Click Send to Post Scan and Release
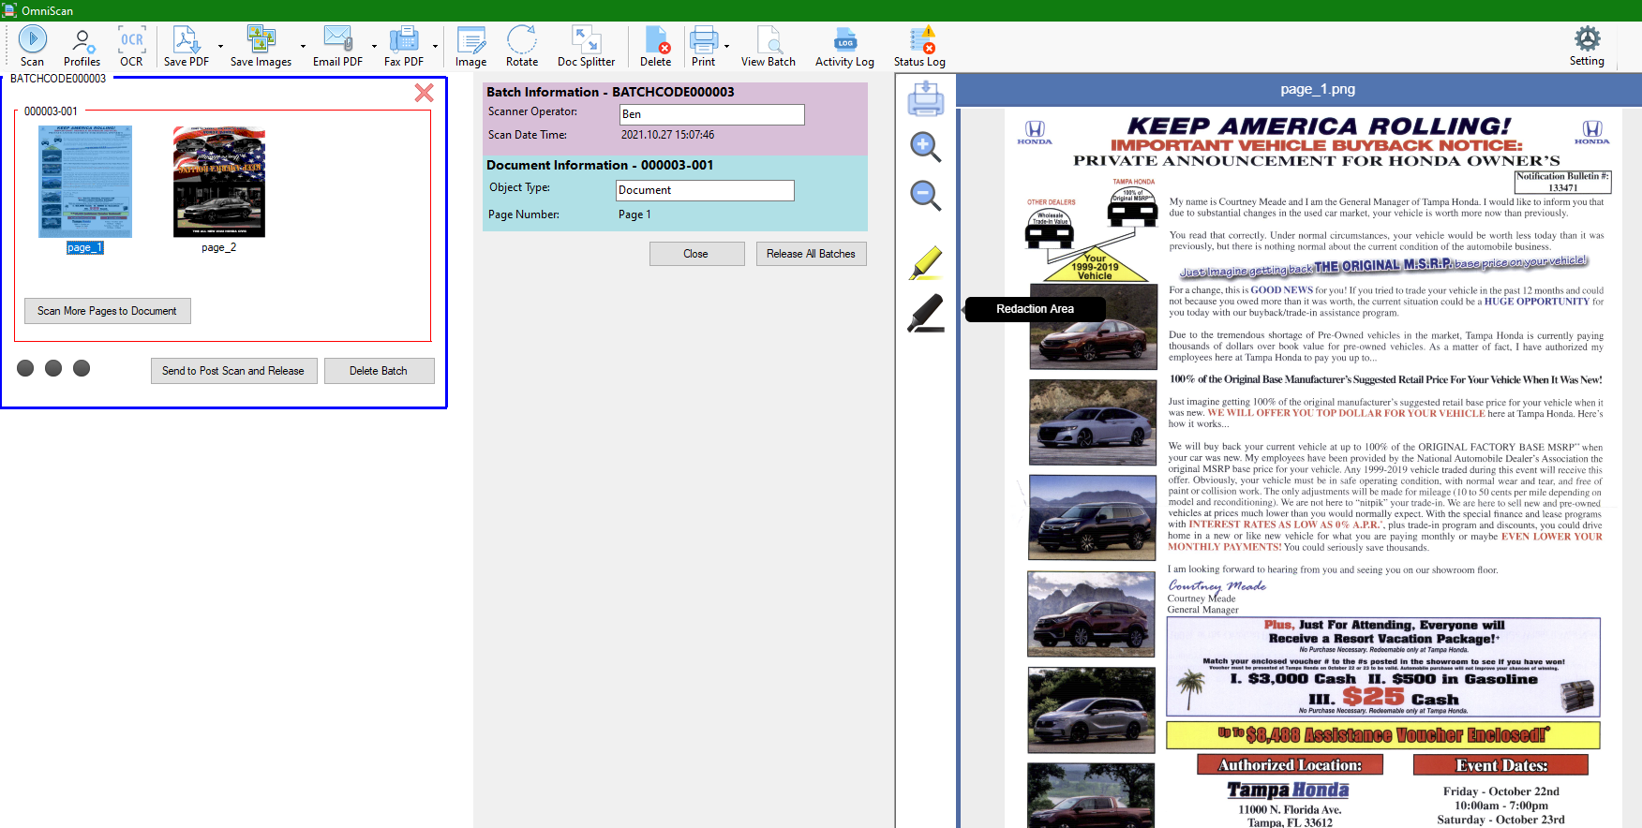Image resolution: width=1642 pixels, height=828 pixels. tap(233, 371)
